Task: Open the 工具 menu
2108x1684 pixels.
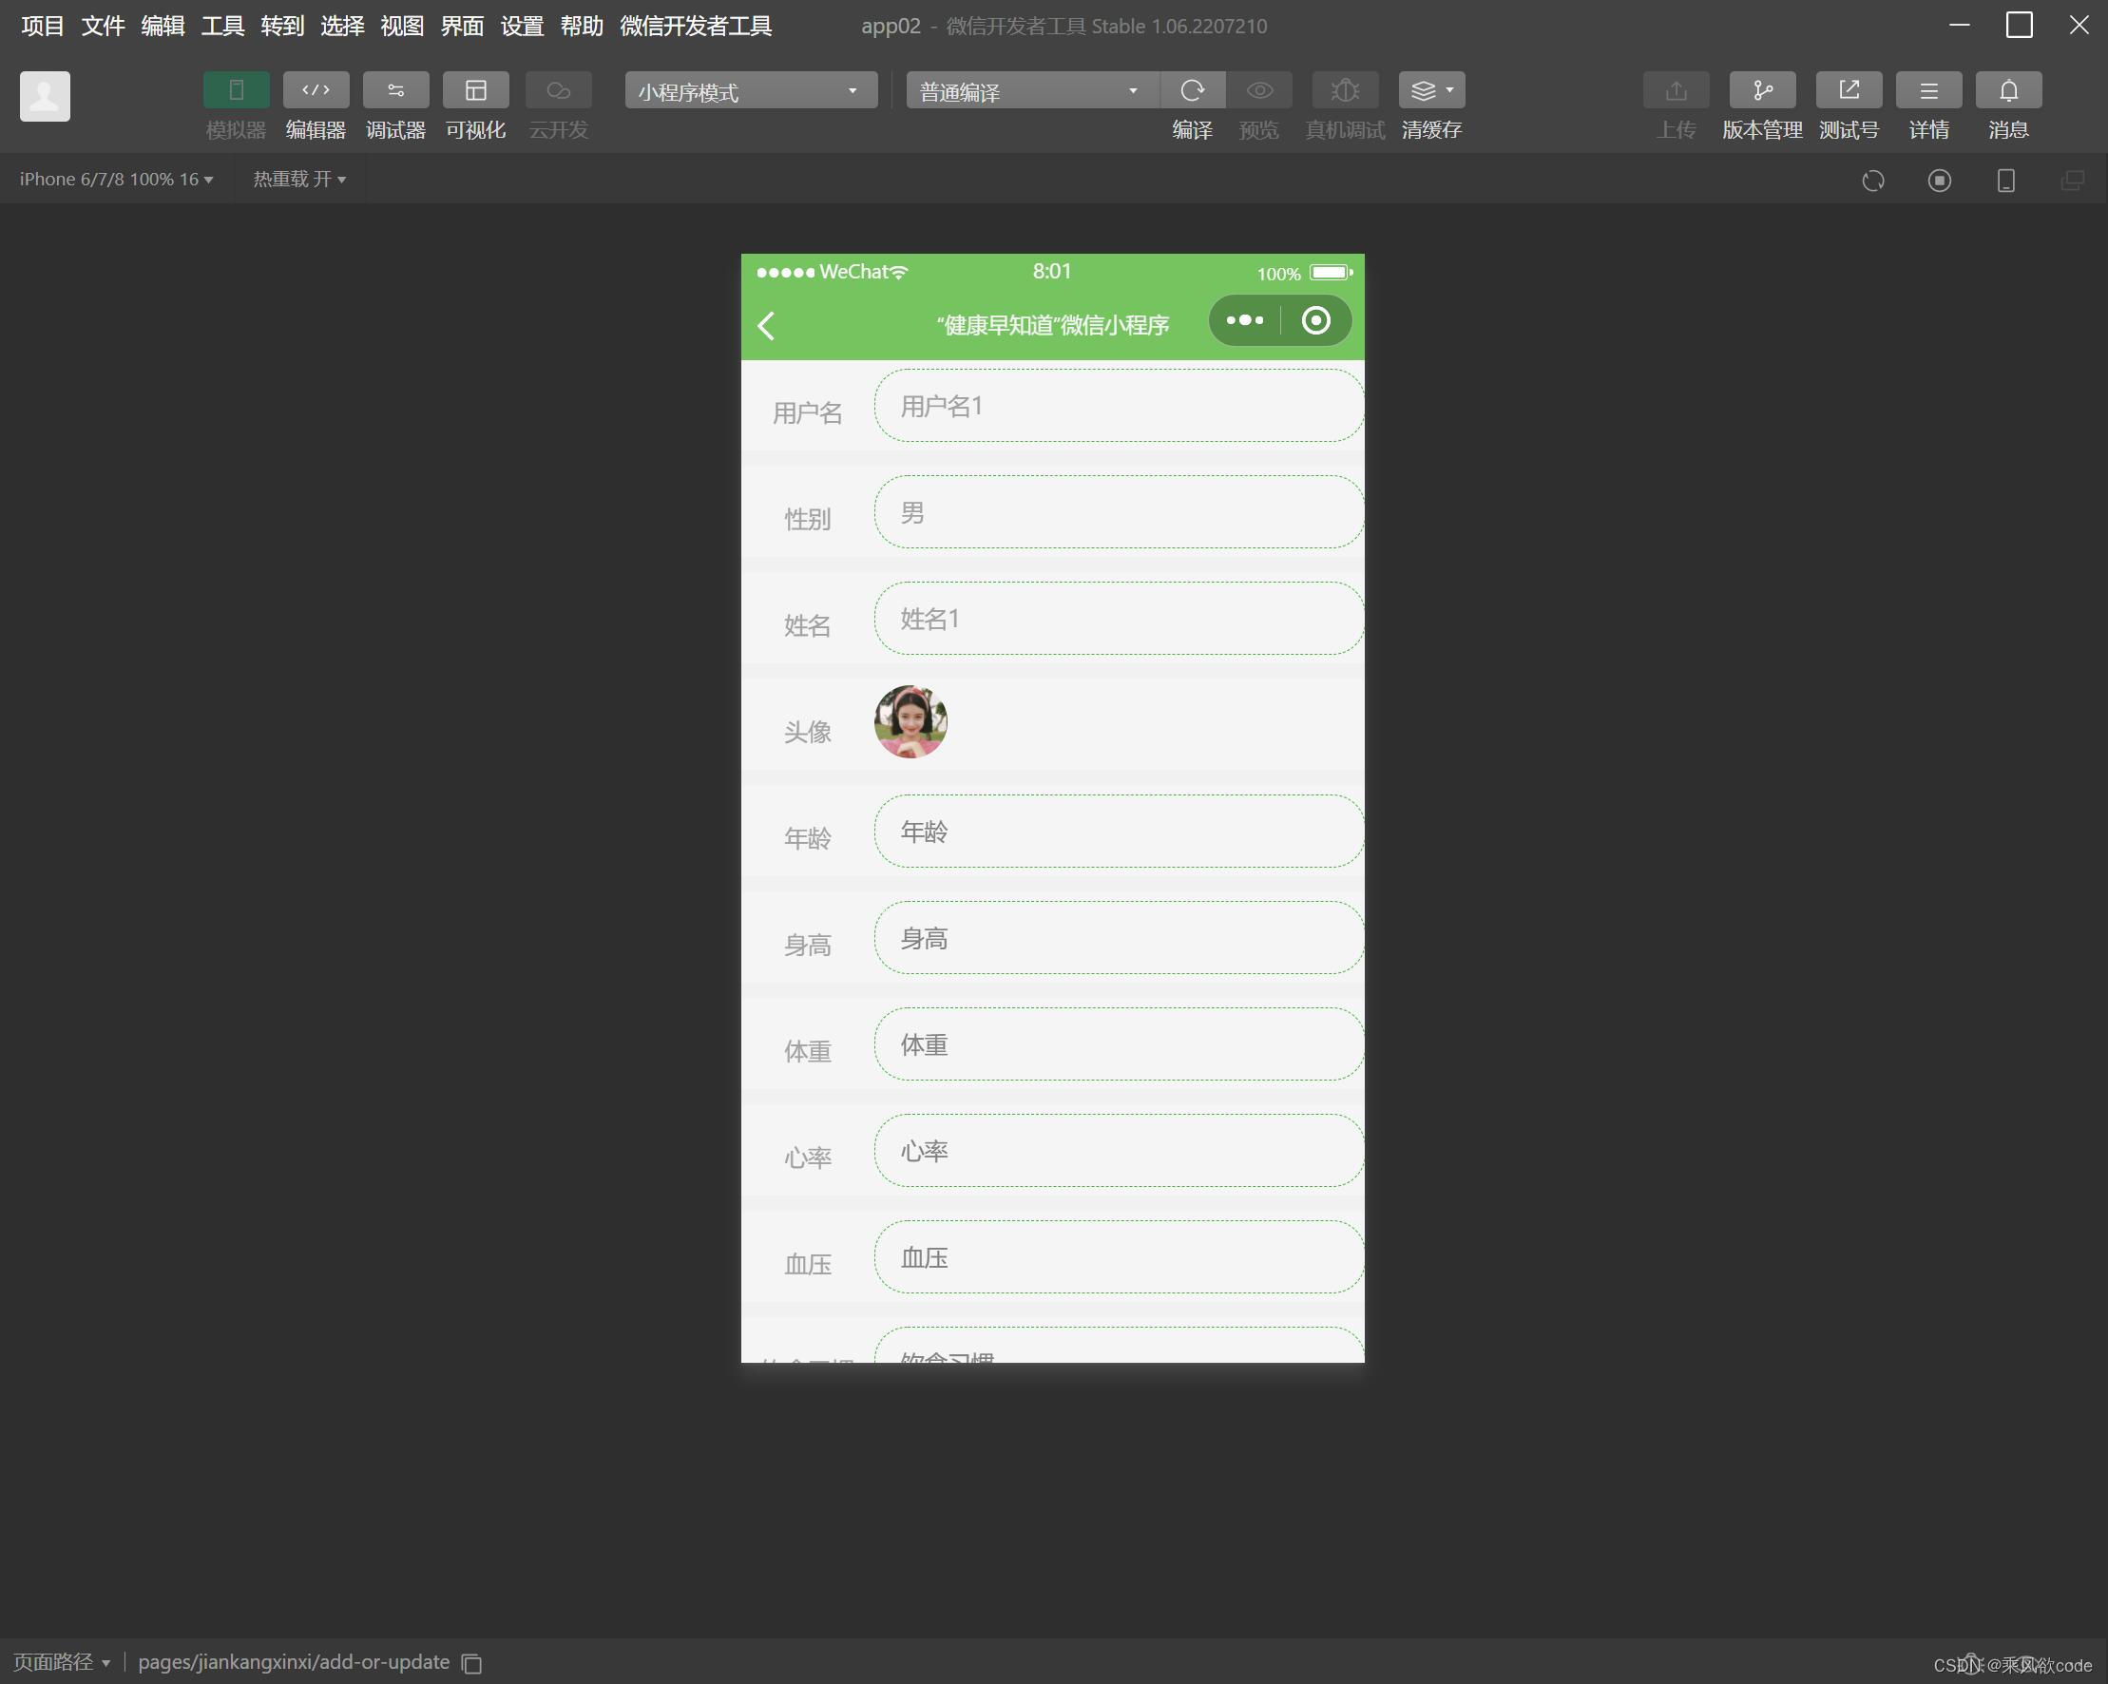Action: [222, 27]
